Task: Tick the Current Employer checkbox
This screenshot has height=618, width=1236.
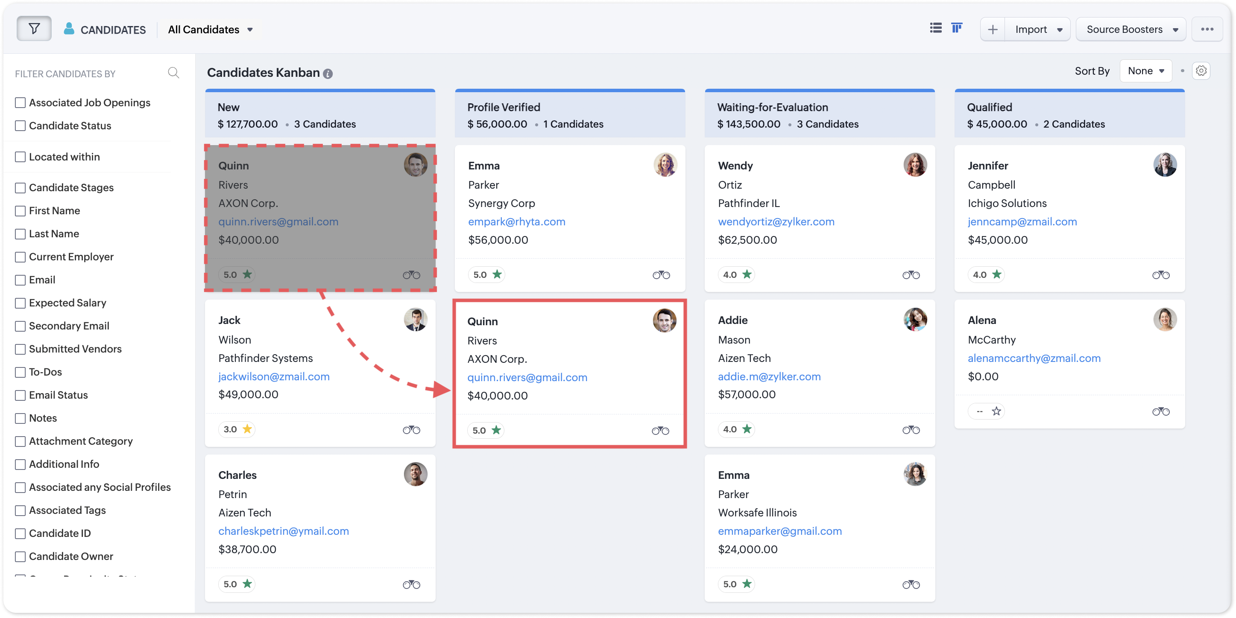Action: coord(20,257)
